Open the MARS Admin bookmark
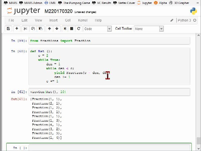 (31, 3)
